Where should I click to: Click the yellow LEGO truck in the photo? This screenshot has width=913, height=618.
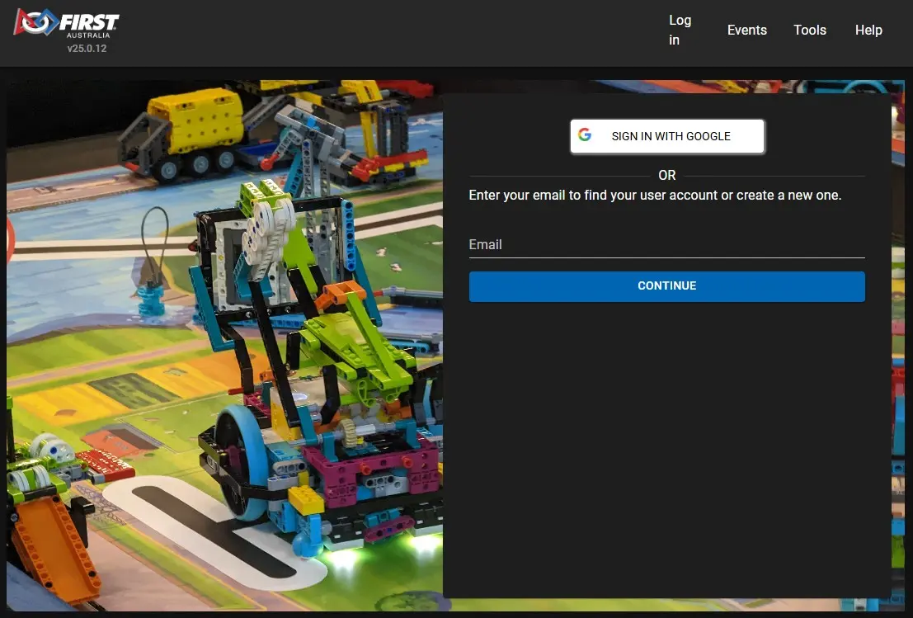click(181, 134)
